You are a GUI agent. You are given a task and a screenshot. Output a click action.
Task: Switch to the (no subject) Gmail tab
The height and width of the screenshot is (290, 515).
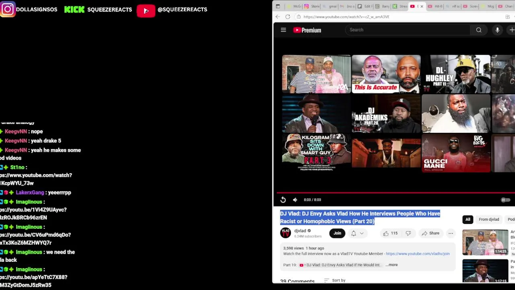[x=347, y=6]
